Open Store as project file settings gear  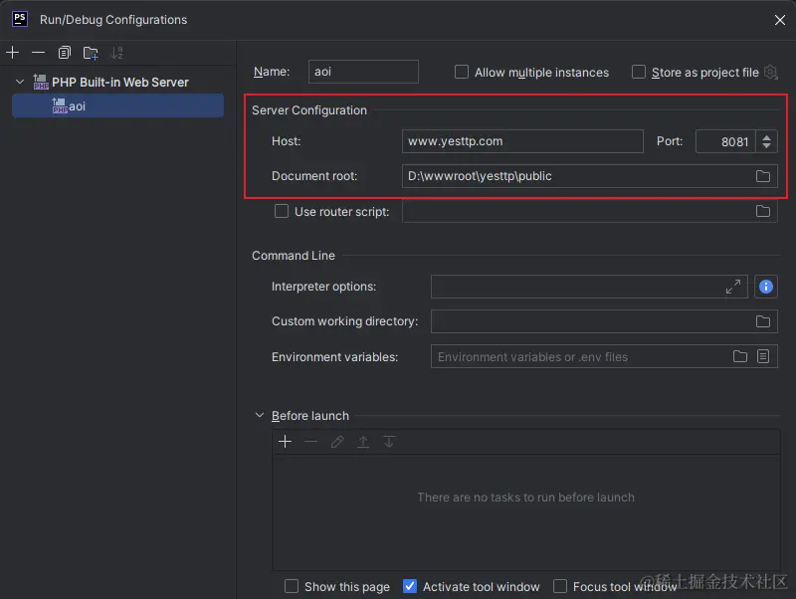pyautogui.click(x=770, y=72)
